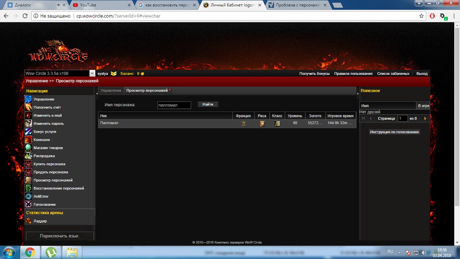The width and height of the screenshot is (460, 259).
Task: Collapse the right Полезное panel arrow
Action: click(x=358, y=93)
